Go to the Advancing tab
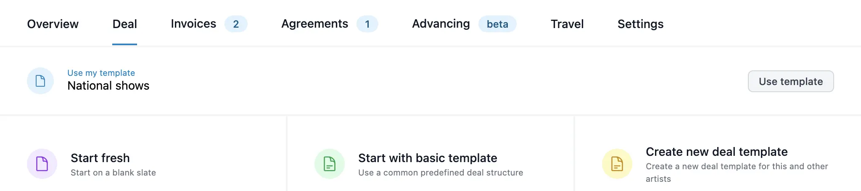 441,24
